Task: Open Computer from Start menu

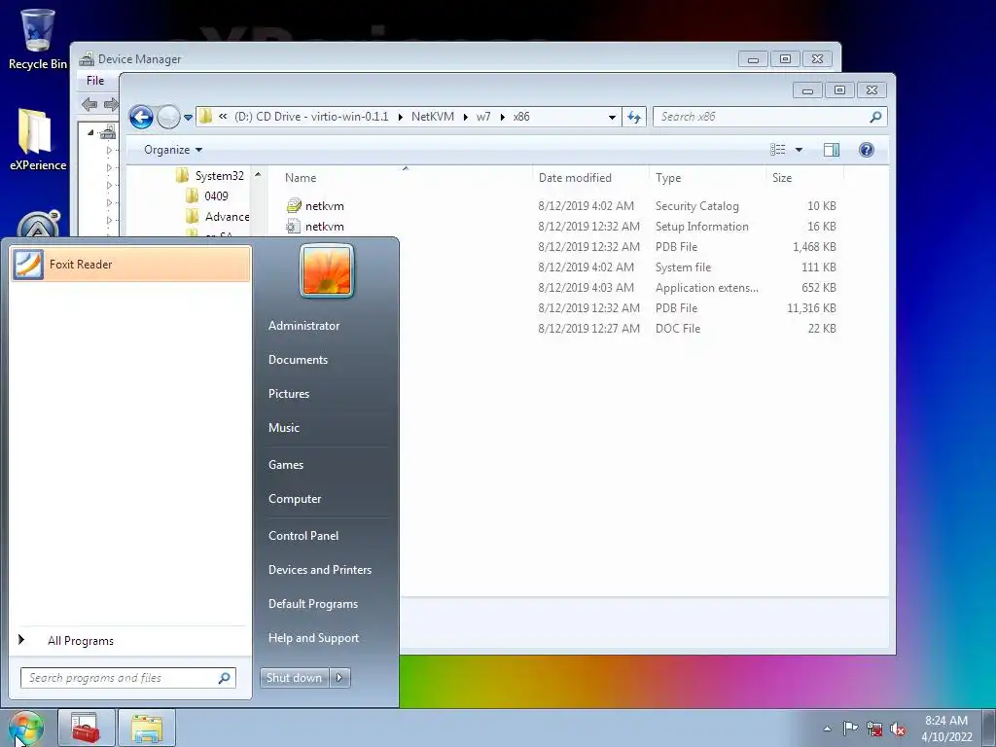Action: 294,499
